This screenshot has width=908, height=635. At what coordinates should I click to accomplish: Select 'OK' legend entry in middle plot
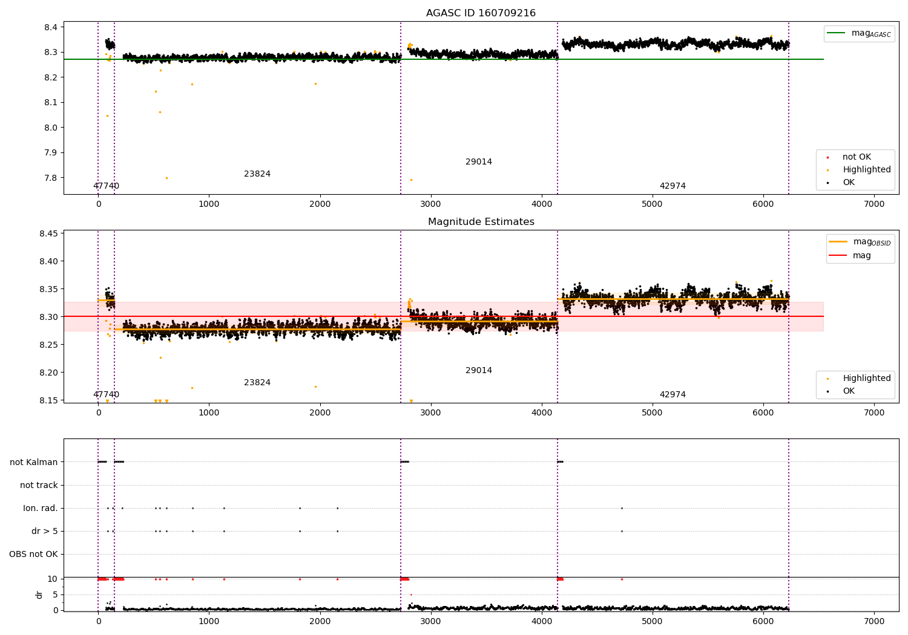pos(841,391)
